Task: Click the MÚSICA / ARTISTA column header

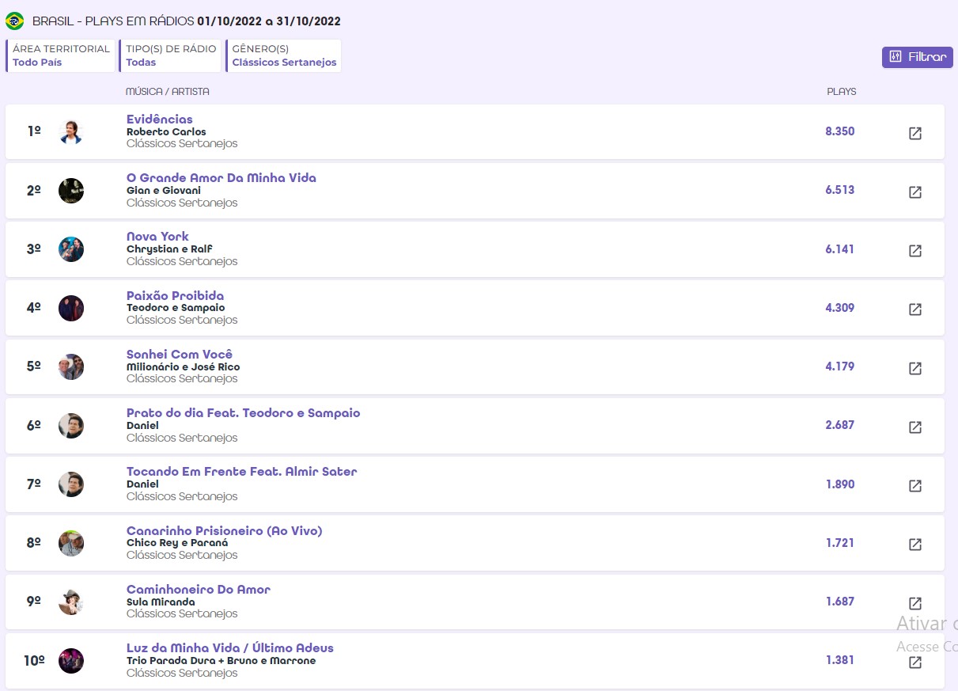Action: pyautogui.click(x=168, y=92)
